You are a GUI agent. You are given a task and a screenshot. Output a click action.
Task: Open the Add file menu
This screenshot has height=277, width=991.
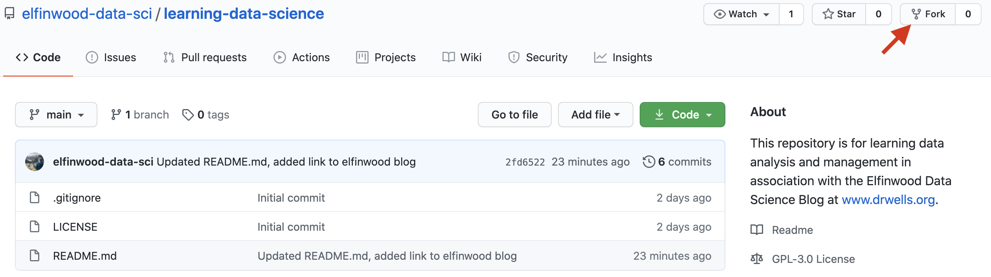coord(595,115)
